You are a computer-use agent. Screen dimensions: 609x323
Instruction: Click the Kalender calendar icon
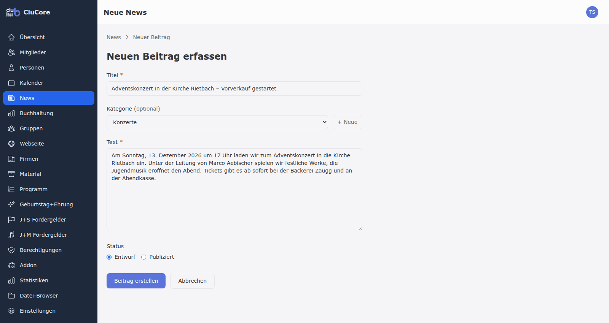click(11, 83)
